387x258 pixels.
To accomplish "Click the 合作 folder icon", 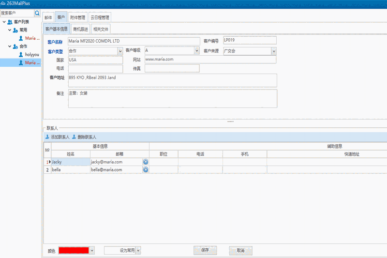I will [x=15, y=46].
